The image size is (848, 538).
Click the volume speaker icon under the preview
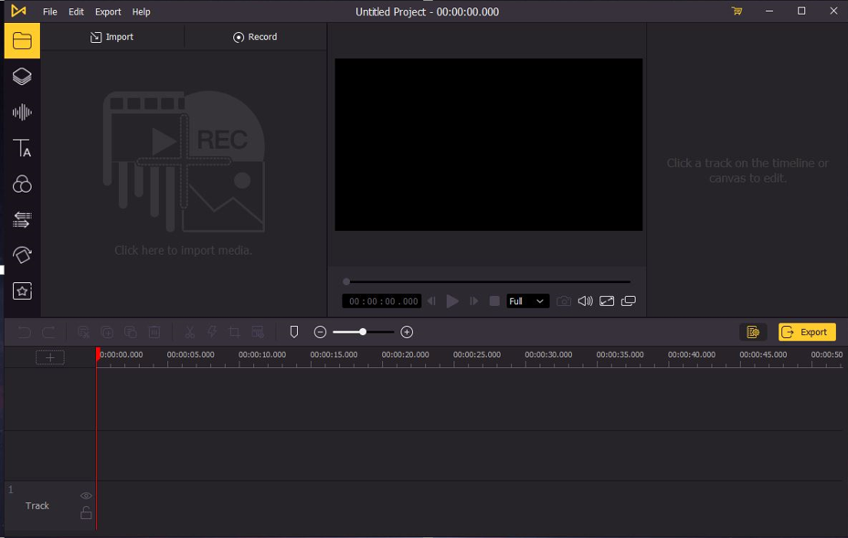coord(585,301)
